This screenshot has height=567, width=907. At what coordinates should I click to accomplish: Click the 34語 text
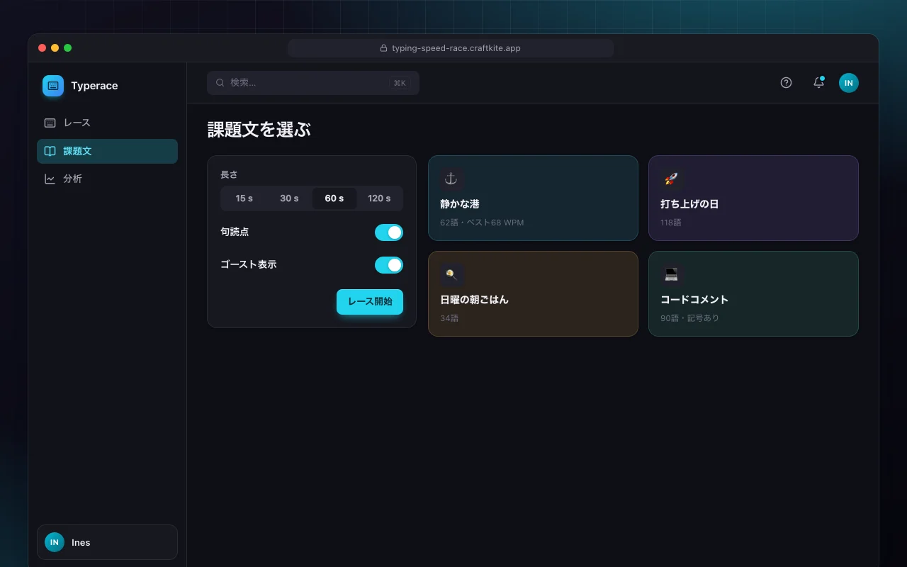pyautogui.click(x=449, y=318)
